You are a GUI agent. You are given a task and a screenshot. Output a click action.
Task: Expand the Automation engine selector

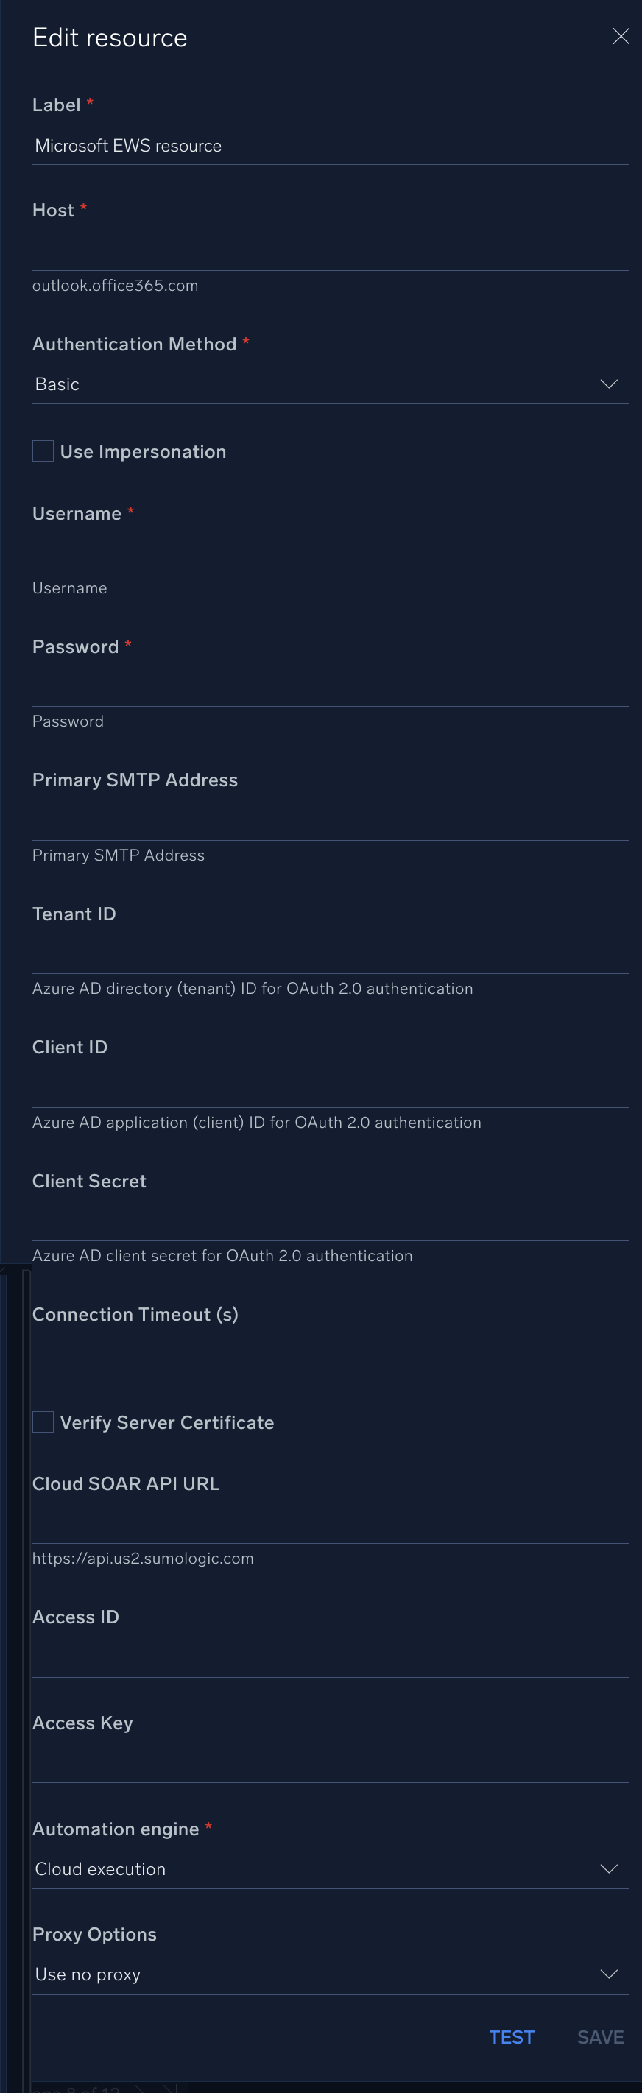(330, 1868)
